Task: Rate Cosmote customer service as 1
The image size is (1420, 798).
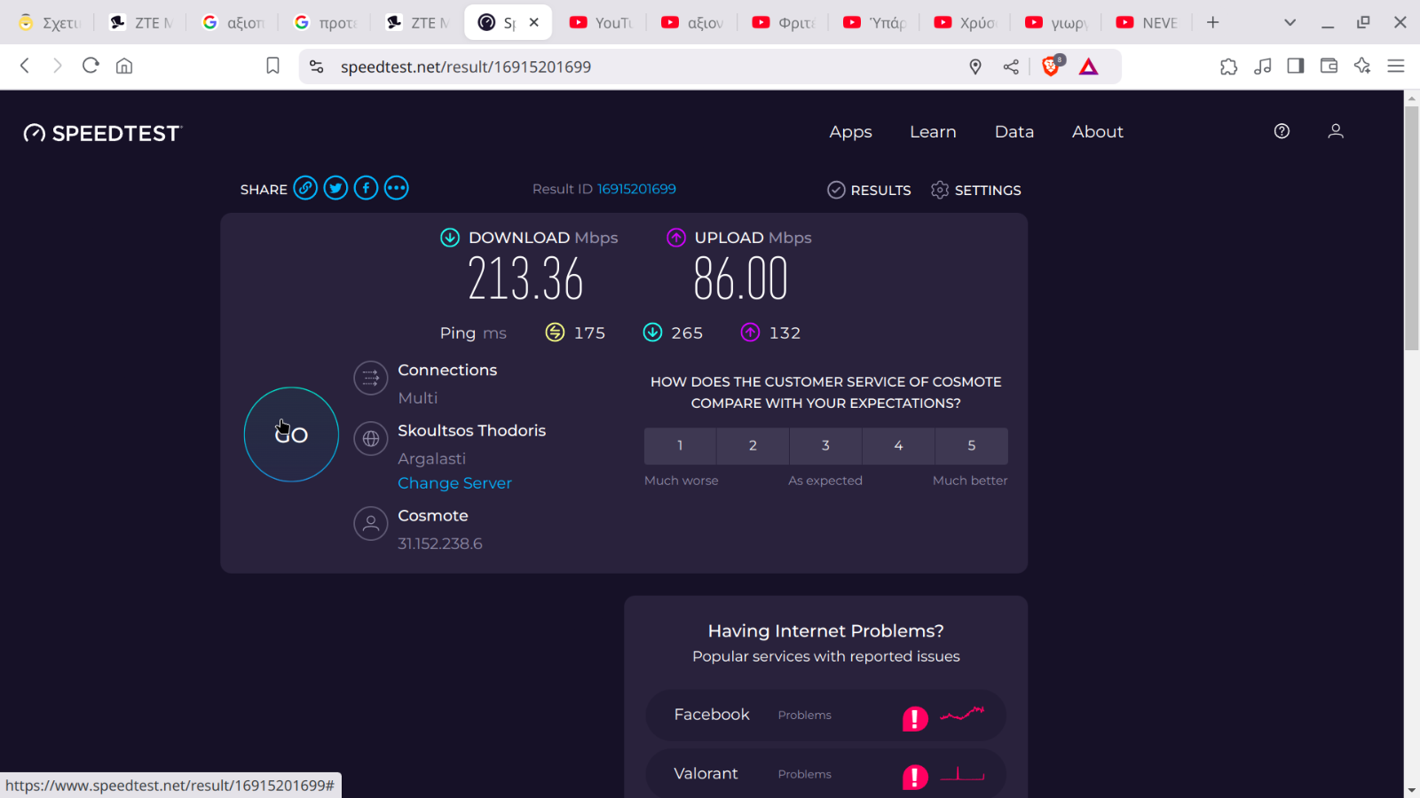Action: (x=680, y=446)
